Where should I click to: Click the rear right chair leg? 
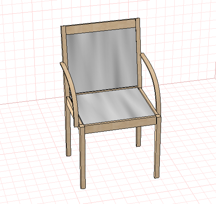[139, 137]
